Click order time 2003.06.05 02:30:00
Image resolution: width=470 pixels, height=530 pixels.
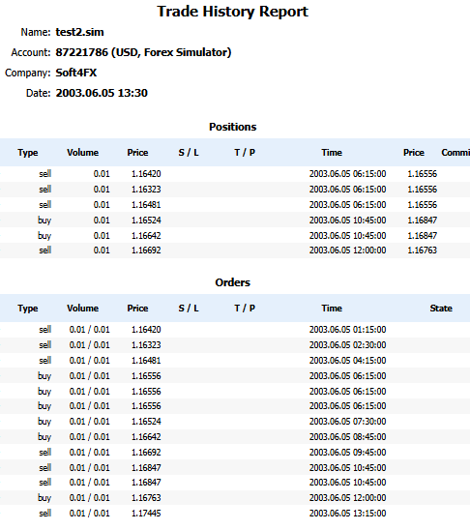[x=348, y=345]
